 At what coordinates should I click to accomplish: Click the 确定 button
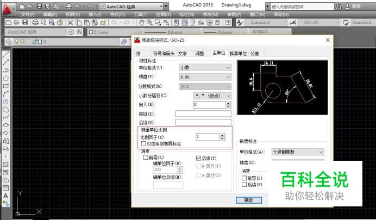pyautogui.click(x=249, y=200)
